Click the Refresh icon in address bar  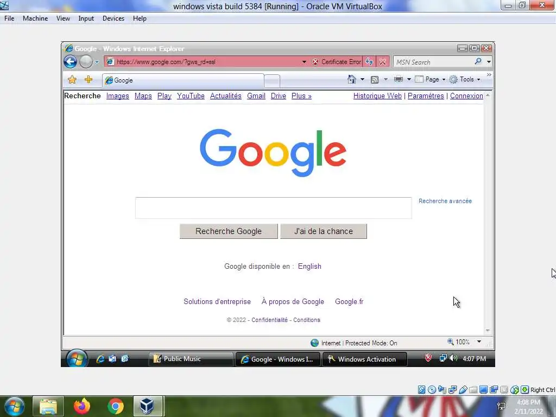tap(369, 62)
